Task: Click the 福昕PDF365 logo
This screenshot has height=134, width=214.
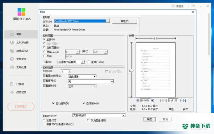Action: (21, 12)
